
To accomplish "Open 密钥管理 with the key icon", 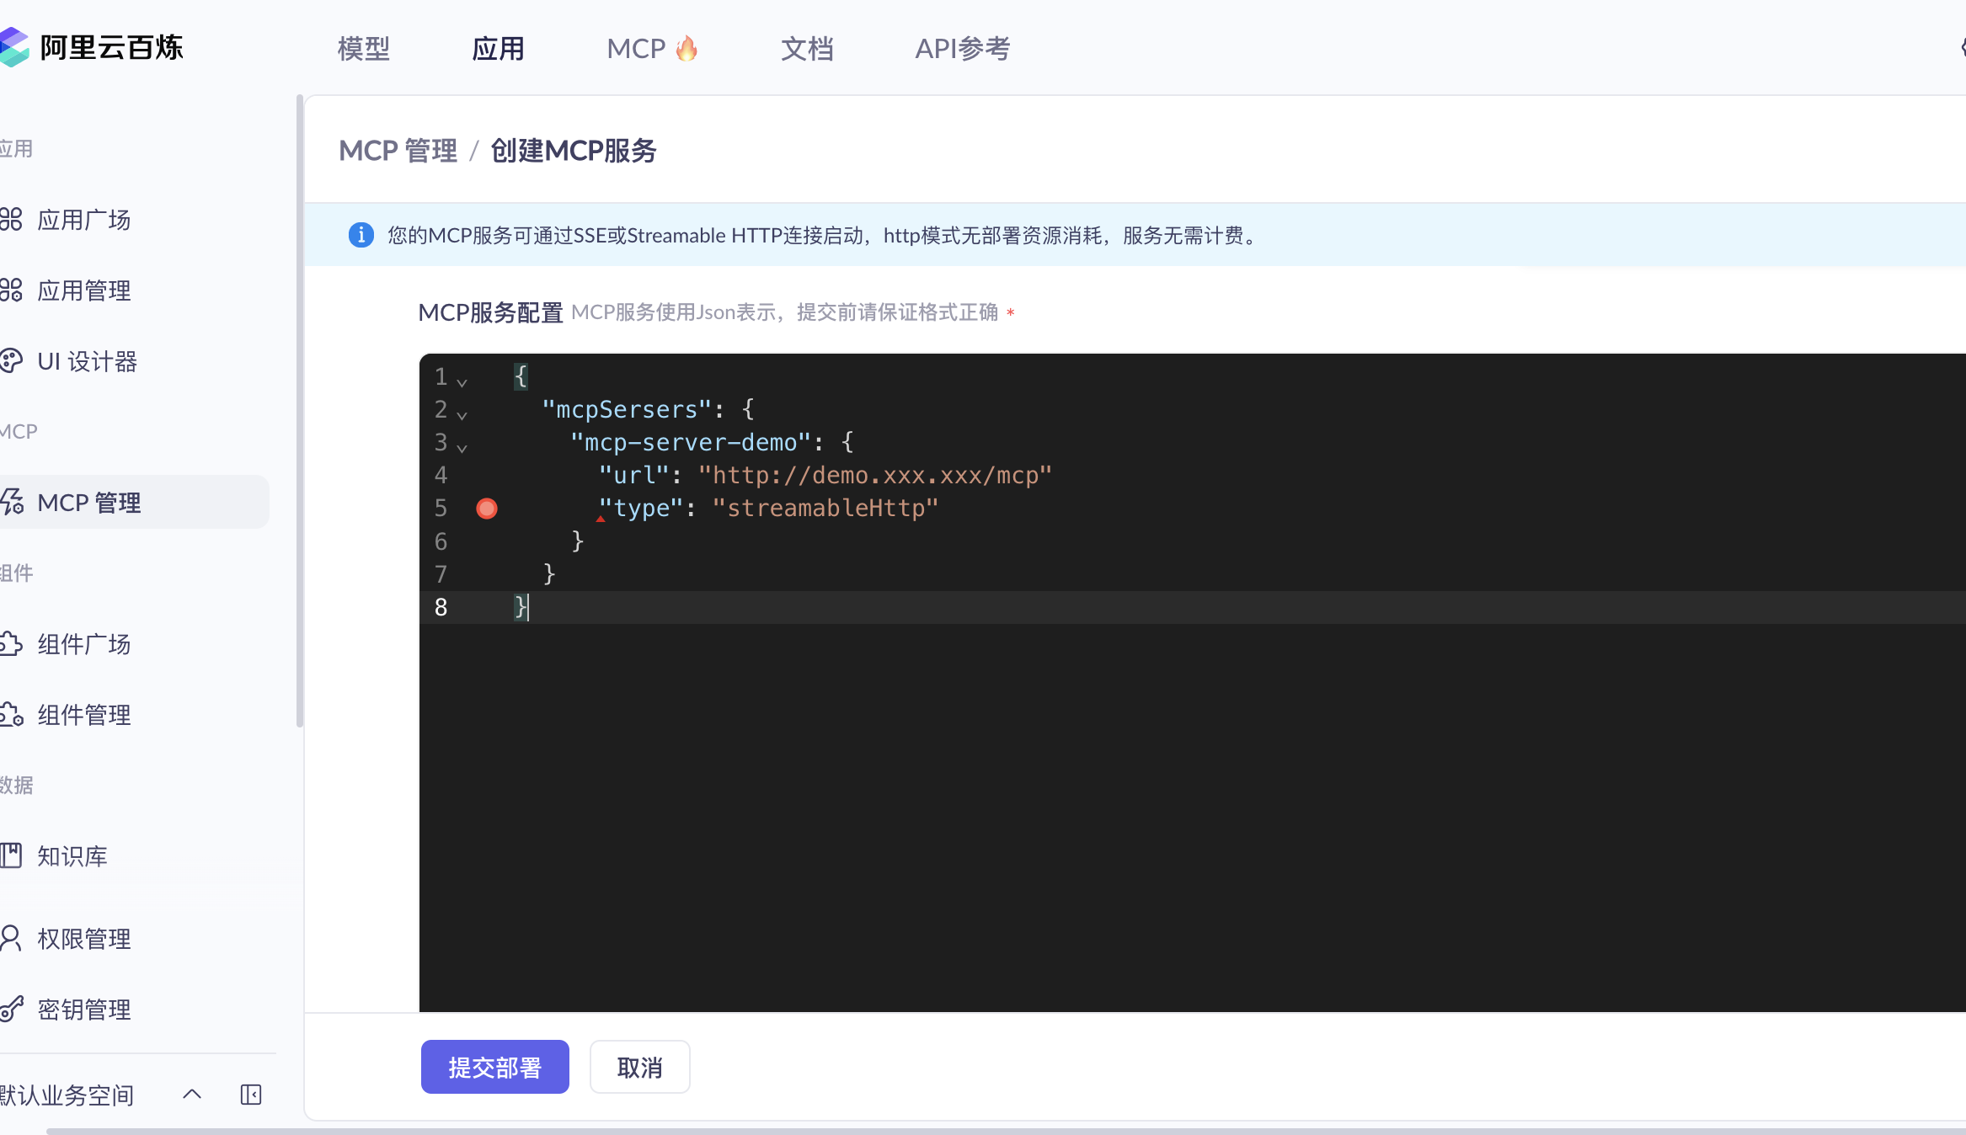I will pyautogui.click(x=83, y=1010).
